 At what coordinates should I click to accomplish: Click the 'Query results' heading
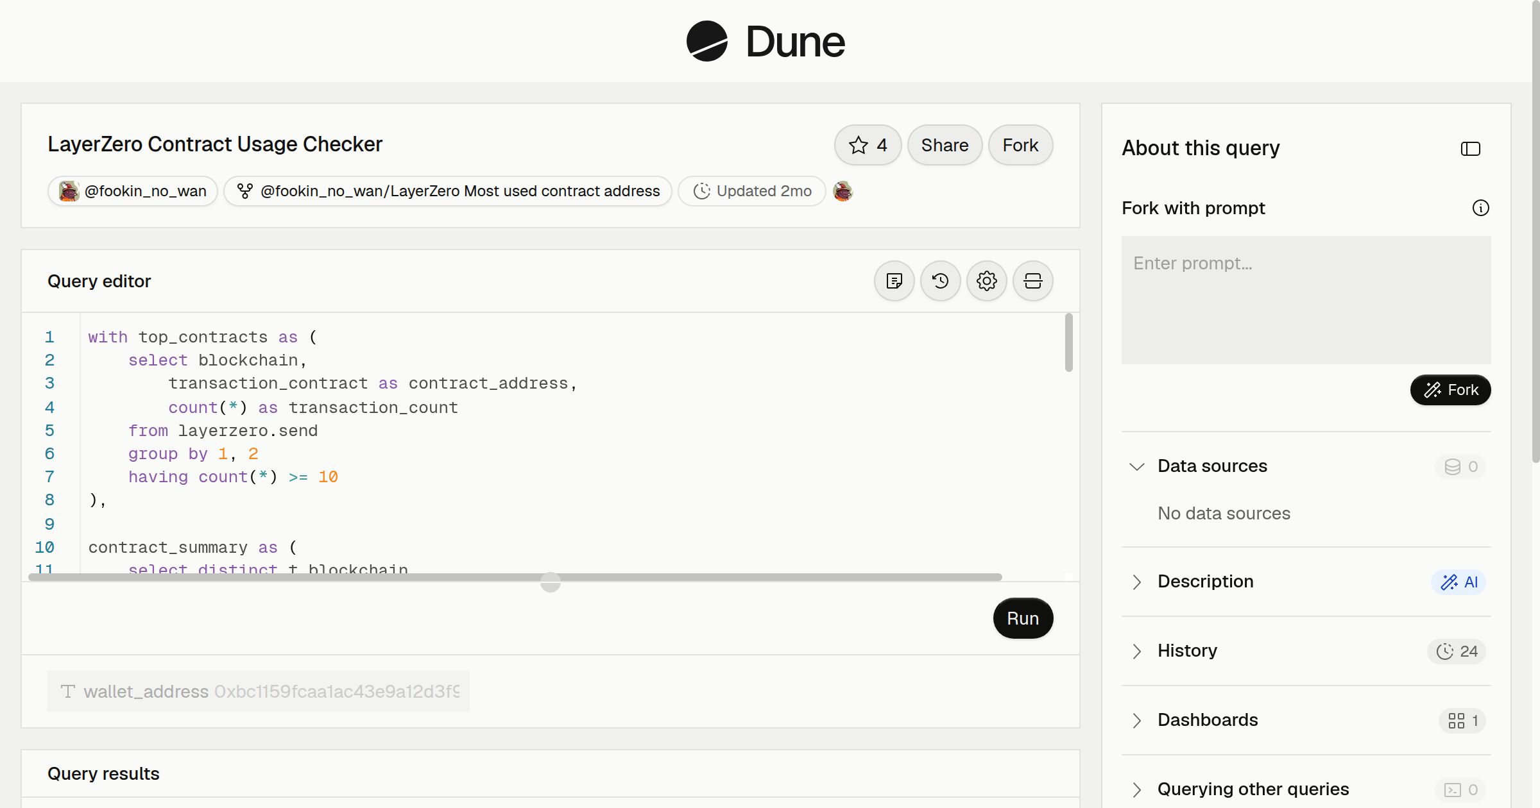tap(103, 774)
